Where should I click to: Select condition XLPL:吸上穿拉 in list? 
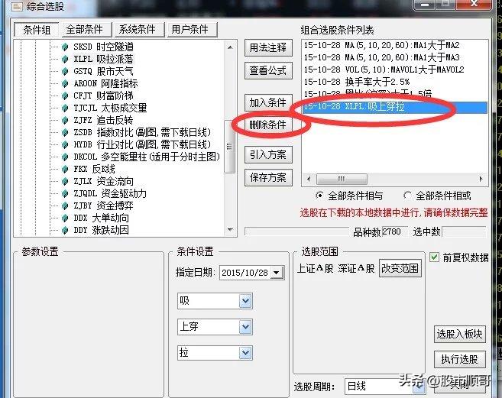pyautogui.click(x=395, y=107)
